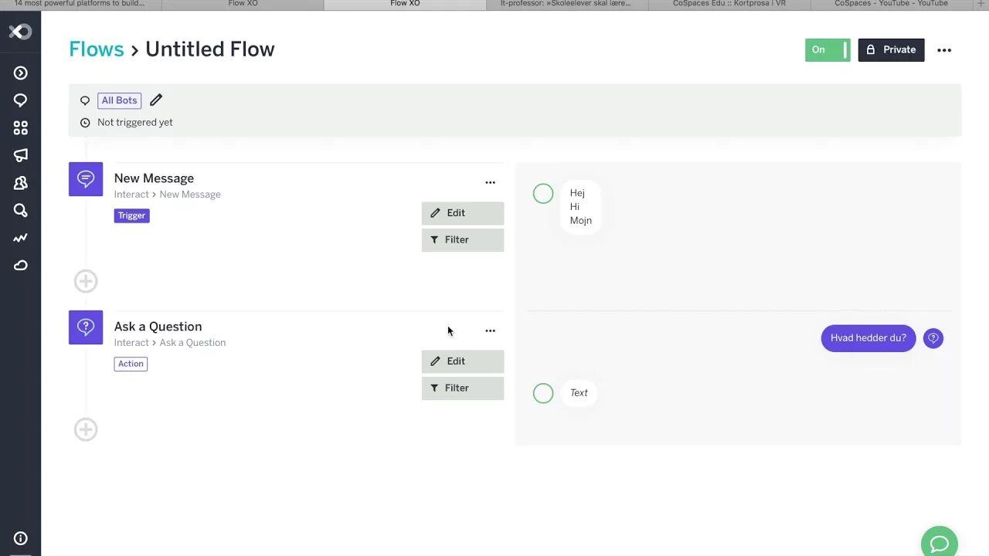
Task: Switch to the It-professor browser tab
Action: (566, 4)
